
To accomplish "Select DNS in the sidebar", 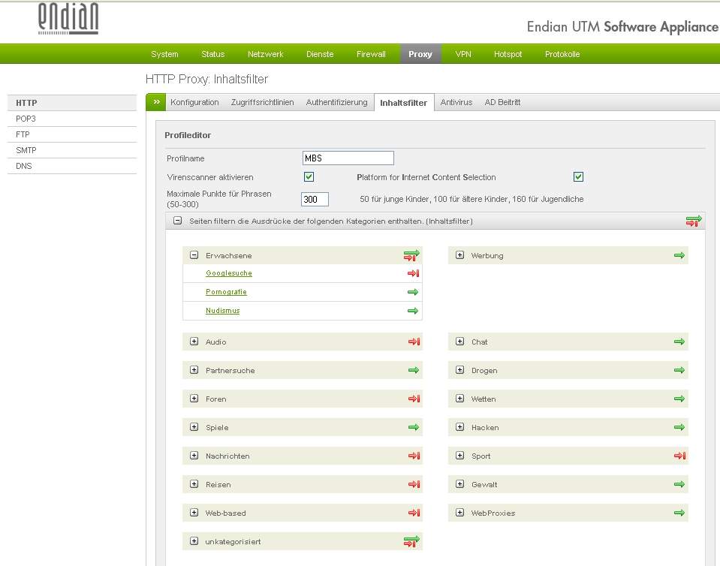I will (x=72, y=166).
